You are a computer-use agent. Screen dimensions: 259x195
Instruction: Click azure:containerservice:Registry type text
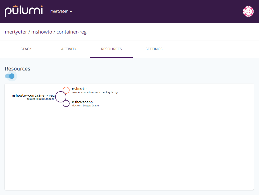click(x=95, y=92)
